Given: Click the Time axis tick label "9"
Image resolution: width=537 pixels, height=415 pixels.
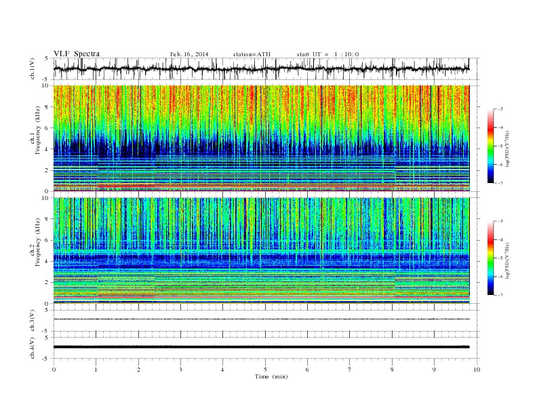Looking at the screenshot, I should (x=434, y=370).
